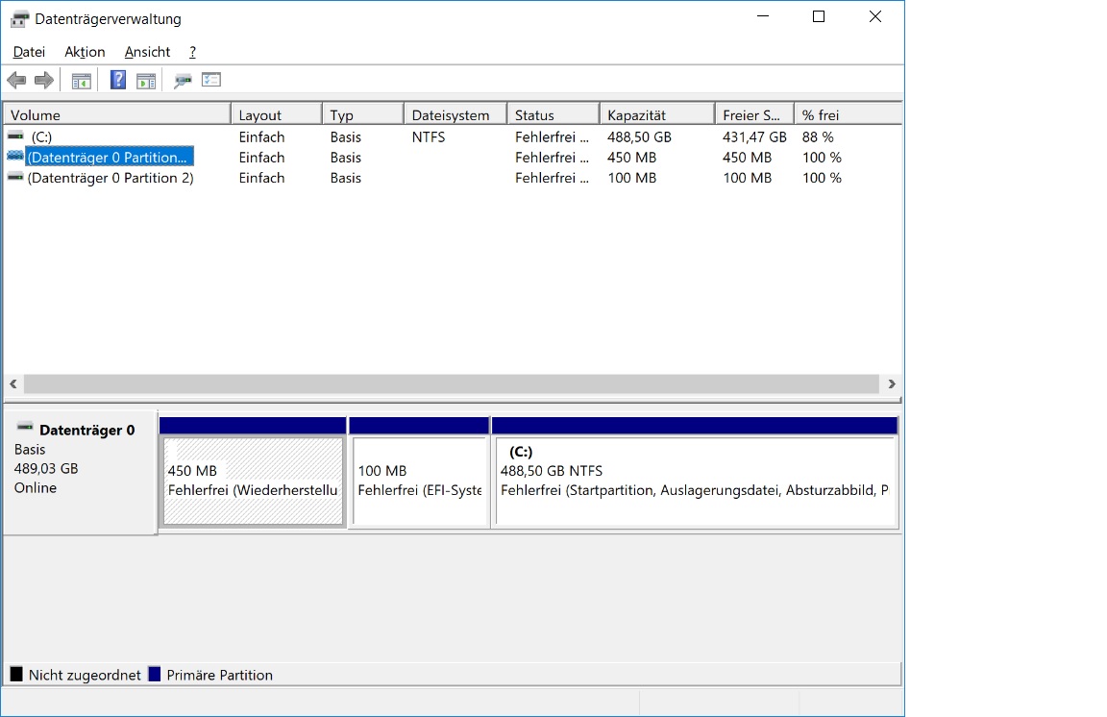Viewport: 1107px width, 717px height.
Task: Click the Nicht zugeordnet legend label
Action: point(85,676)
